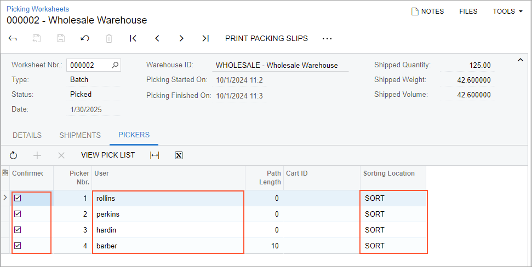Viewport: 532px width, 267px height.
Task: Toggle Confirmed checkbox for rollins
Action: tap(18, 198)
